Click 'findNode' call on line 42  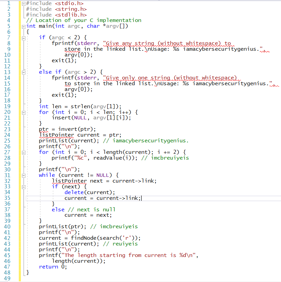pyautogui.click(x=83, y=238)
